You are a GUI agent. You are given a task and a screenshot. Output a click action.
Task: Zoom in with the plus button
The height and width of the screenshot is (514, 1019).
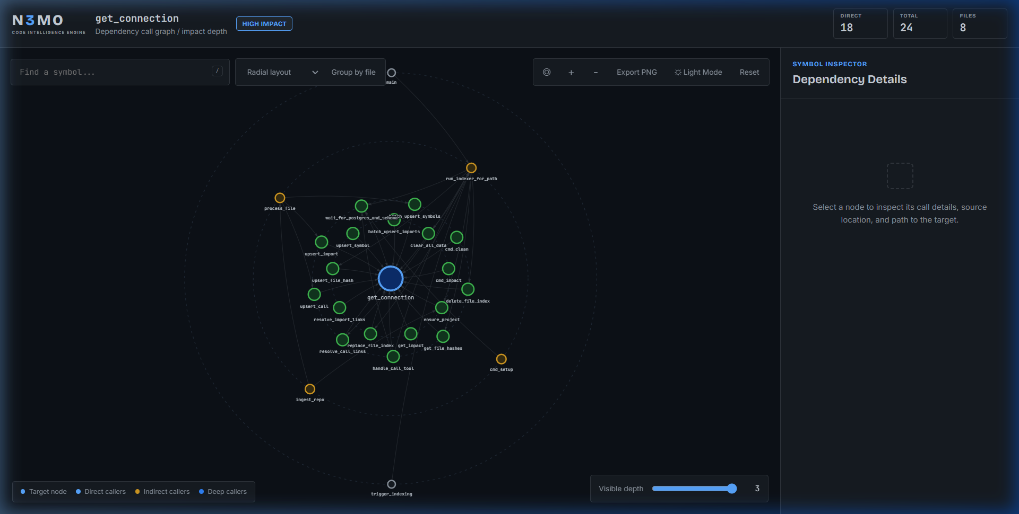[571, 73]
